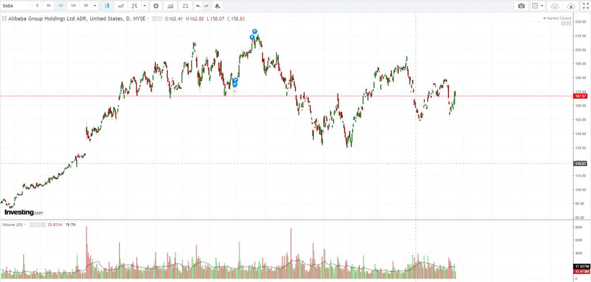Open chart settings gear icon
Screen dimensions: 591x282
(x=155, y=6)
